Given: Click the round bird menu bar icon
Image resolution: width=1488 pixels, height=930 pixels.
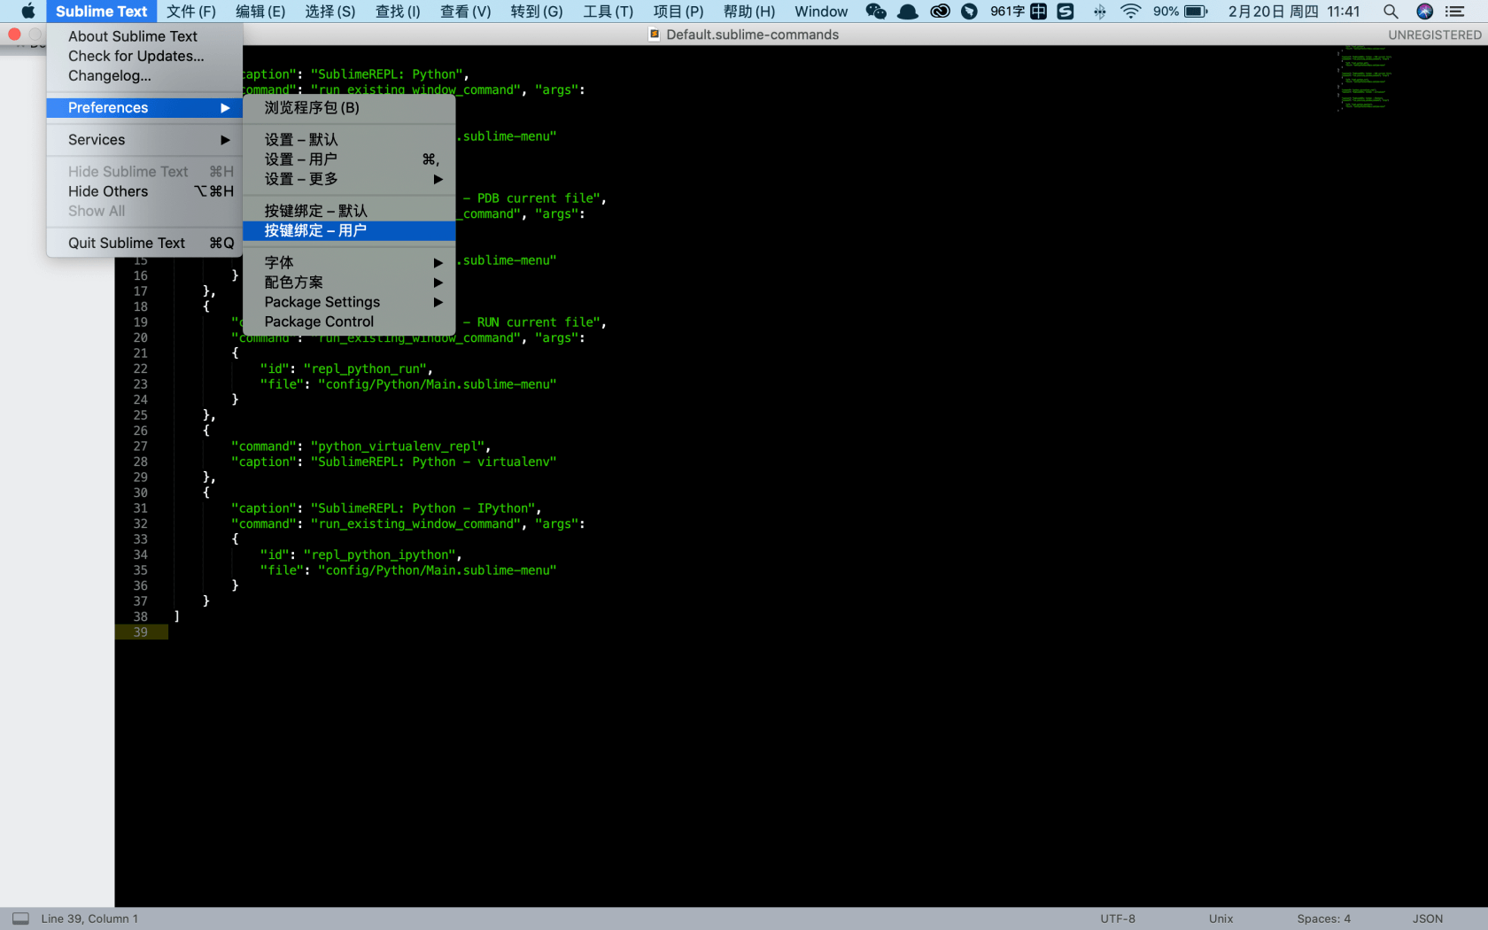Looking at the screenshot, I should tap(970, 12).
